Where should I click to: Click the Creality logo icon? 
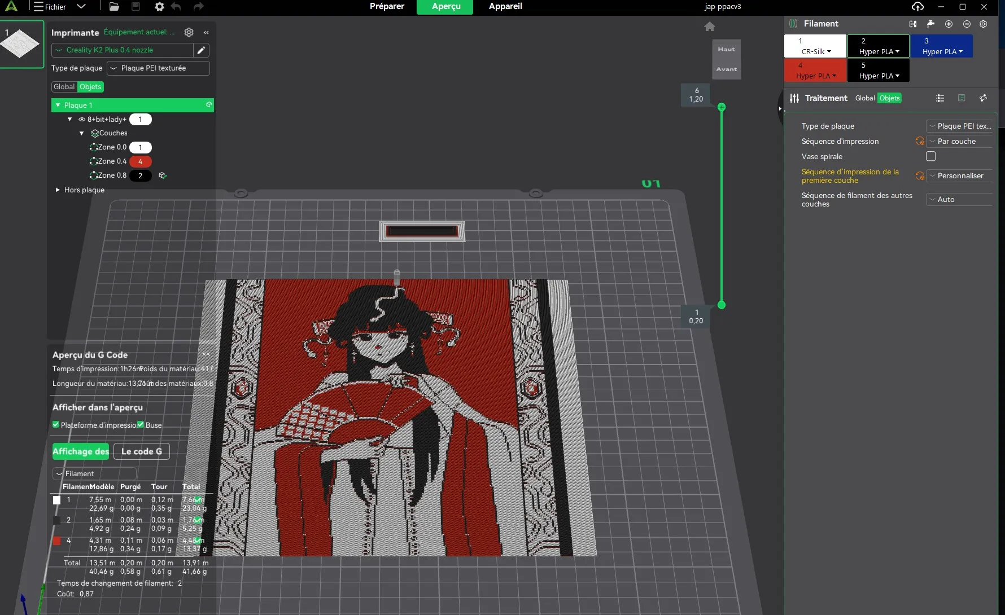[x=11, y=7]
